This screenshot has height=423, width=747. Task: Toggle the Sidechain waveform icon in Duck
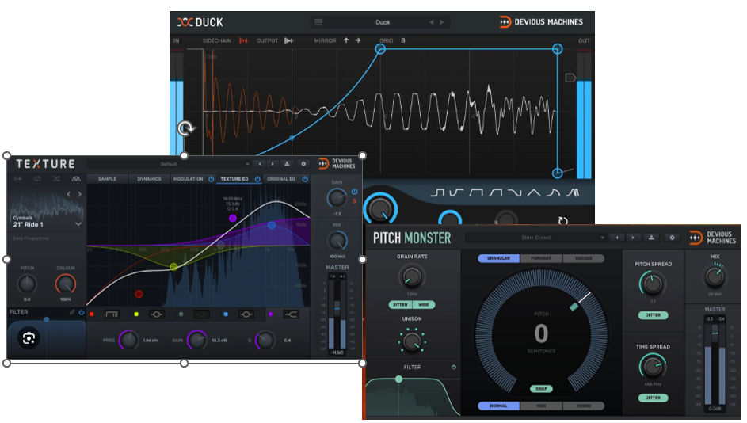pos(243,40)
